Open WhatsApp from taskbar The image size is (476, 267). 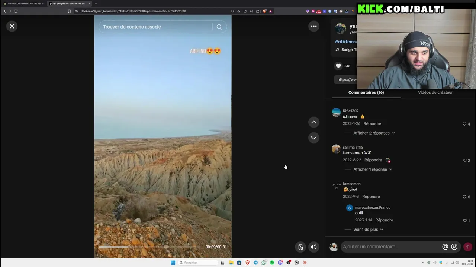pyautogui.click(x=264, y=263)
